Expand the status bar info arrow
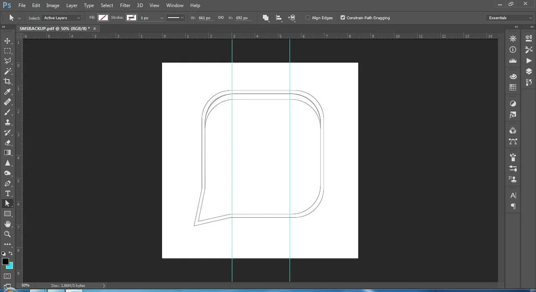 click(x=104, y=286)
